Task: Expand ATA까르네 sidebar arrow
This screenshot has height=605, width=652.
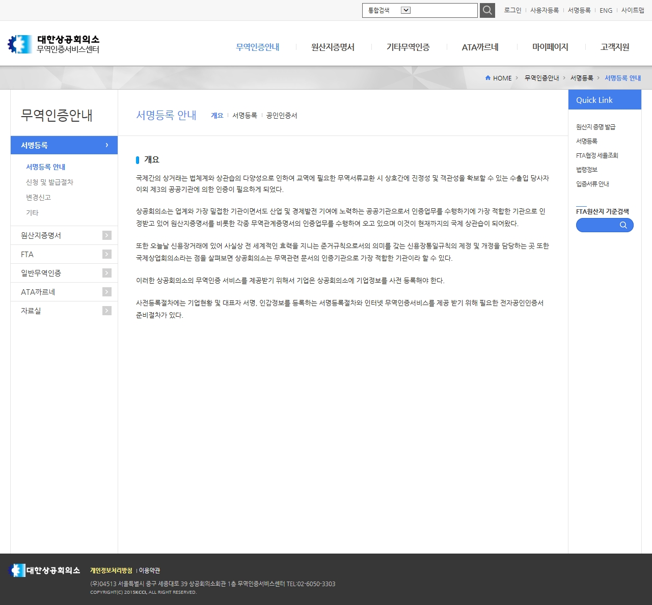Action: tap(107, 292)
